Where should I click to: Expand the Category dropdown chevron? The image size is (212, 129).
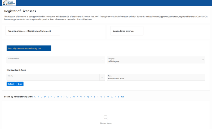tap(203, 60)
